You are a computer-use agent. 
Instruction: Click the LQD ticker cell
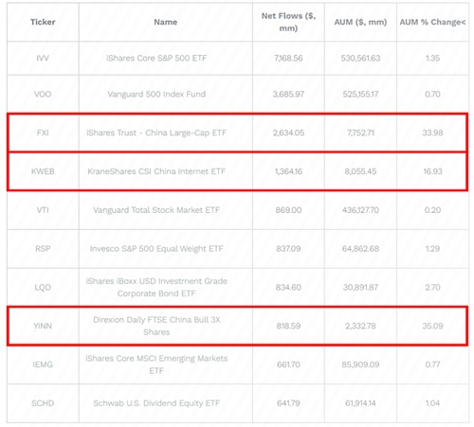click(x=43, y=287)
